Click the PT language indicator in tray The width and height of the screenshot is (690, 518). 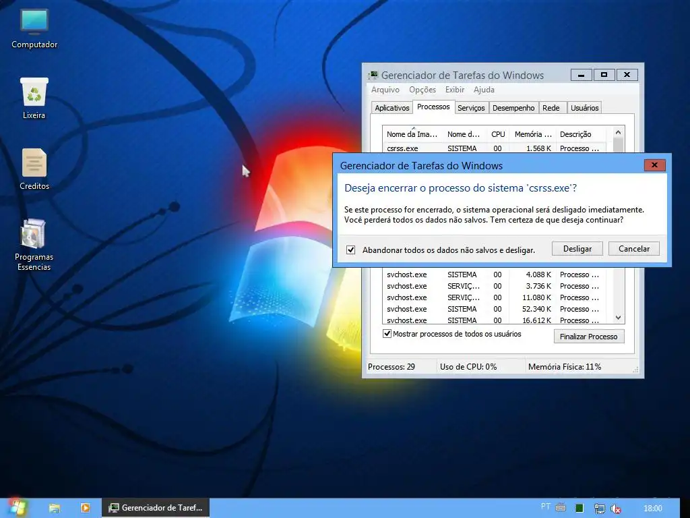click(x=546, y=507)
